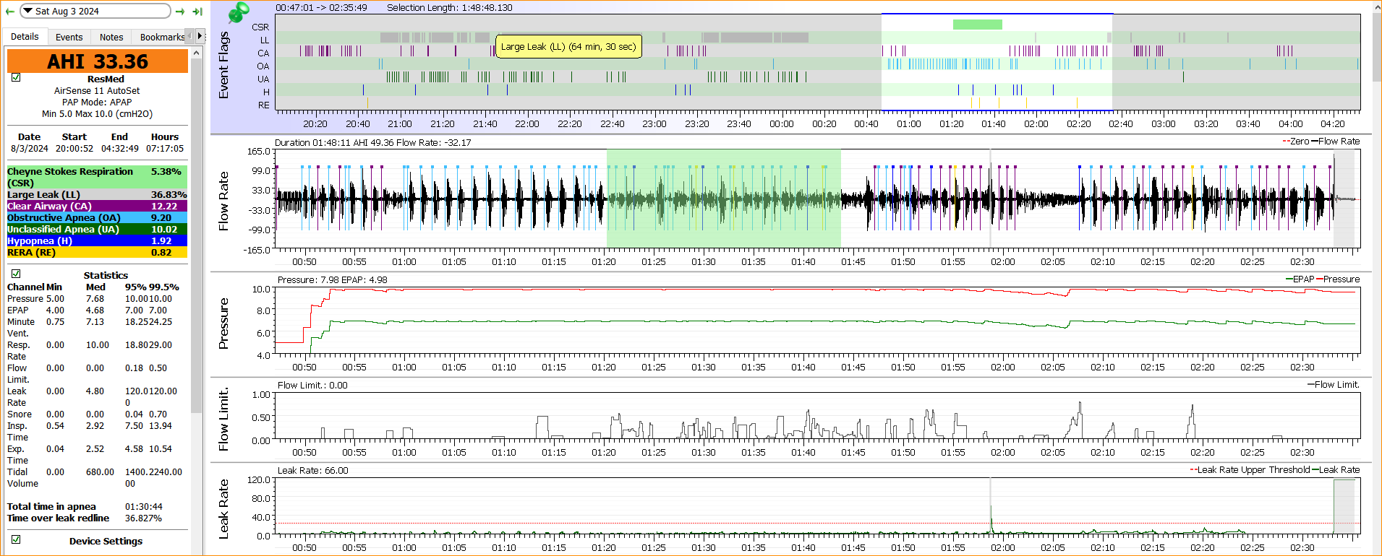Jump to the most recent day of data
This screenshot has height=556, width=1382.
(197, 11)
